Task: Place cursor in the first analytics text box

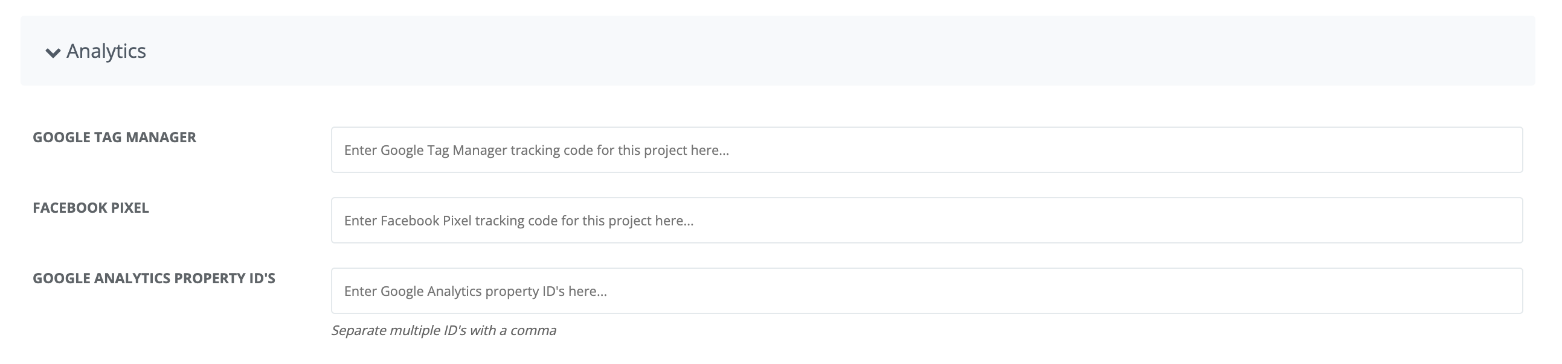Action: point(927,150)
